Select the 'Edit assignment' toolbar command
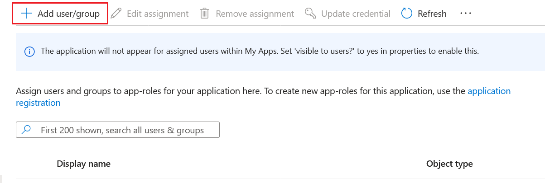This screenshot has height=183, width=545. pos(157,14)
